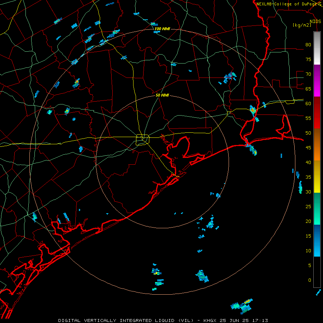The width and height of the screenshot is (323, 323).
Task: Click the scale value "75"
Action: pyautogui.click(x=308, y=60)
